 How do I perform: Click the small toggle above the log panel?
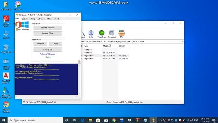79,61
